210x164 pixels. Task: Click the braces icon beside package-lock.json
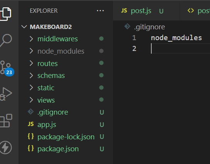click(30, 137)
